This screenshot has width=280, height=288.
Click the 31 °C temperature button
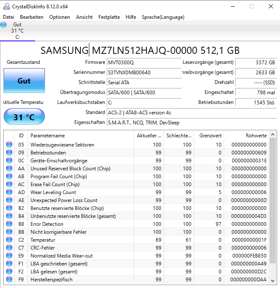coord(24,116)
